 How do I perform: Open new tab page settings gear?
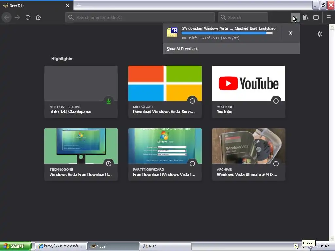pos(320,34)
